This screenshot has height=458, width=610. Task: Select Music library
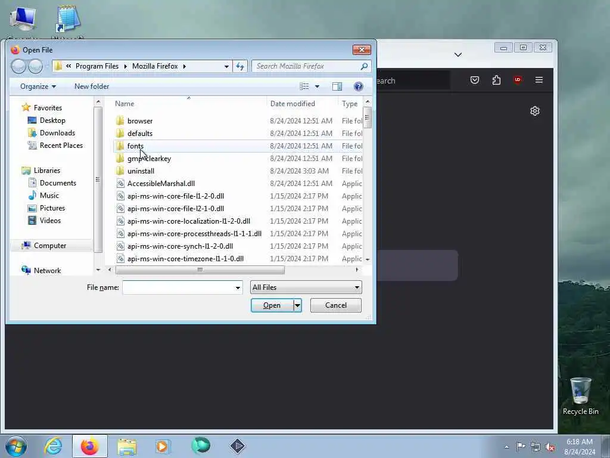[x=49, y=196]
